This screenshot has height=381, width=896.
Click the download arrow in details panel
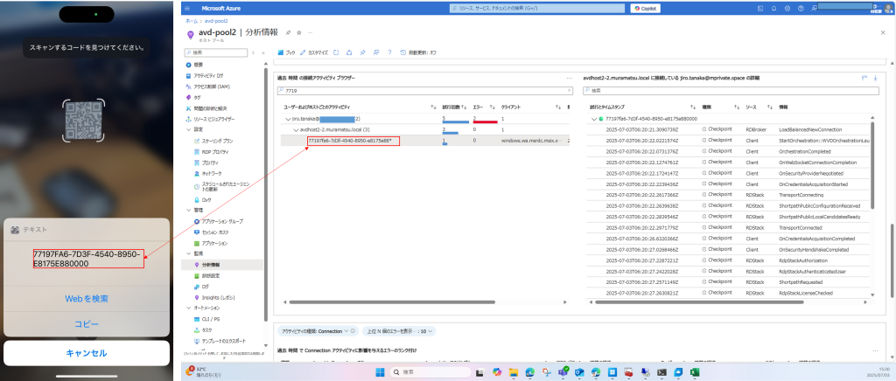point(875,78)
